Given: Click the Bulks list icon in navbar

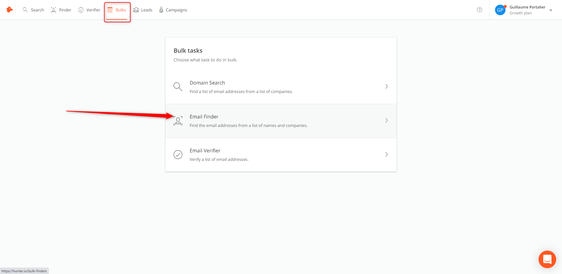Looking at the screenshot, I should pyautogui.click(x=110, y=10).
